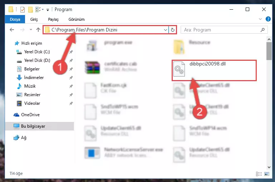Screen dimensions: 275x182
Task: Open recent locations dropdown arrow
Action: (x=31, y=30)
